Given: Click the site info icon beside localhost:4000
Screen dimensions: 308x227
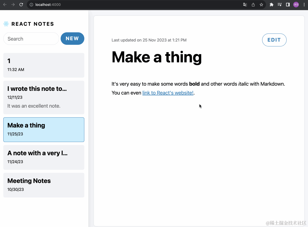Looking at the screenshot, I should (x=31, y=4).
